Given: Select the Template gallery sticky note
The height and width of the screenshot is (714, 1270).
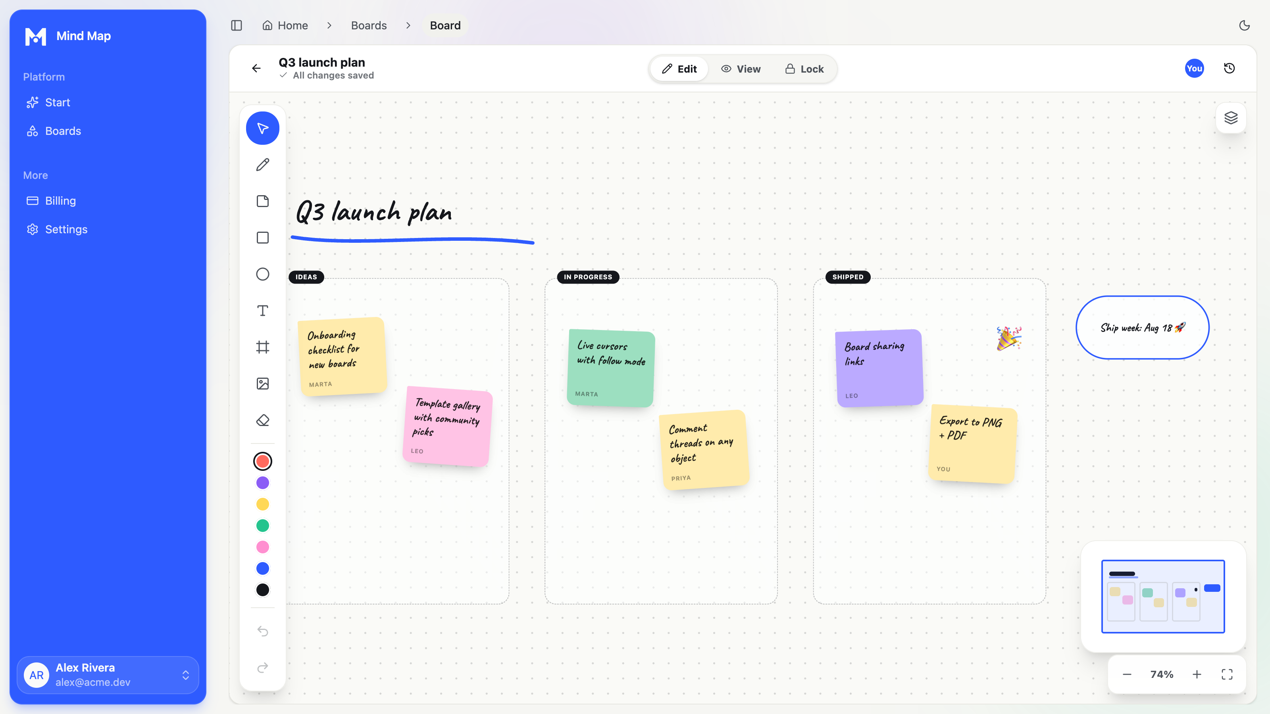Looking at the screenshot, I should point(448,426).
